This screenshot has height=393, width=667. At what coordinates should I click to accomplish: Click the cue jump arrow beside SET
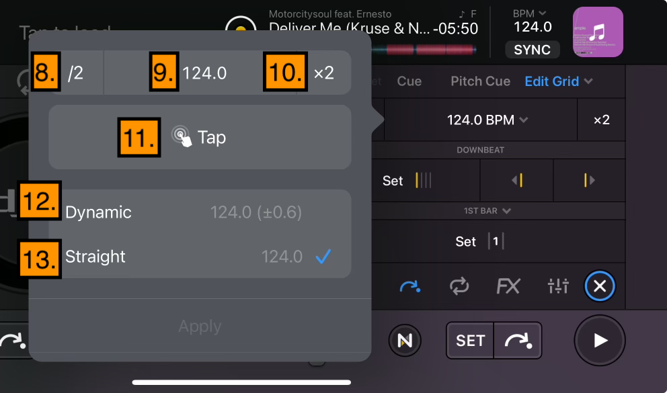pyautogui.click(x=518, y=341)
